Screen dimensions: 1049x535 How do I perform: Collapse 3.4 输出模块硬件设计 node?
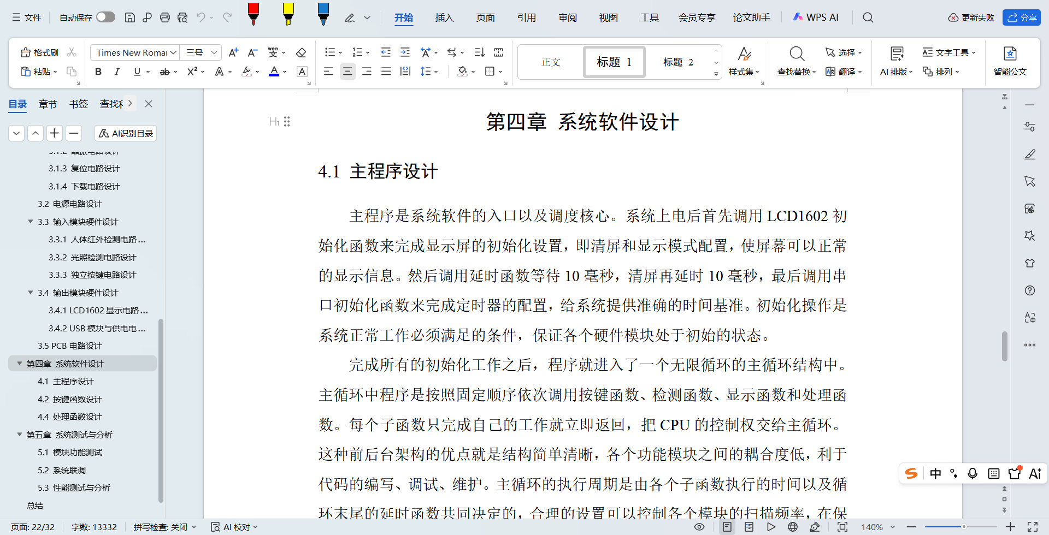31,293
